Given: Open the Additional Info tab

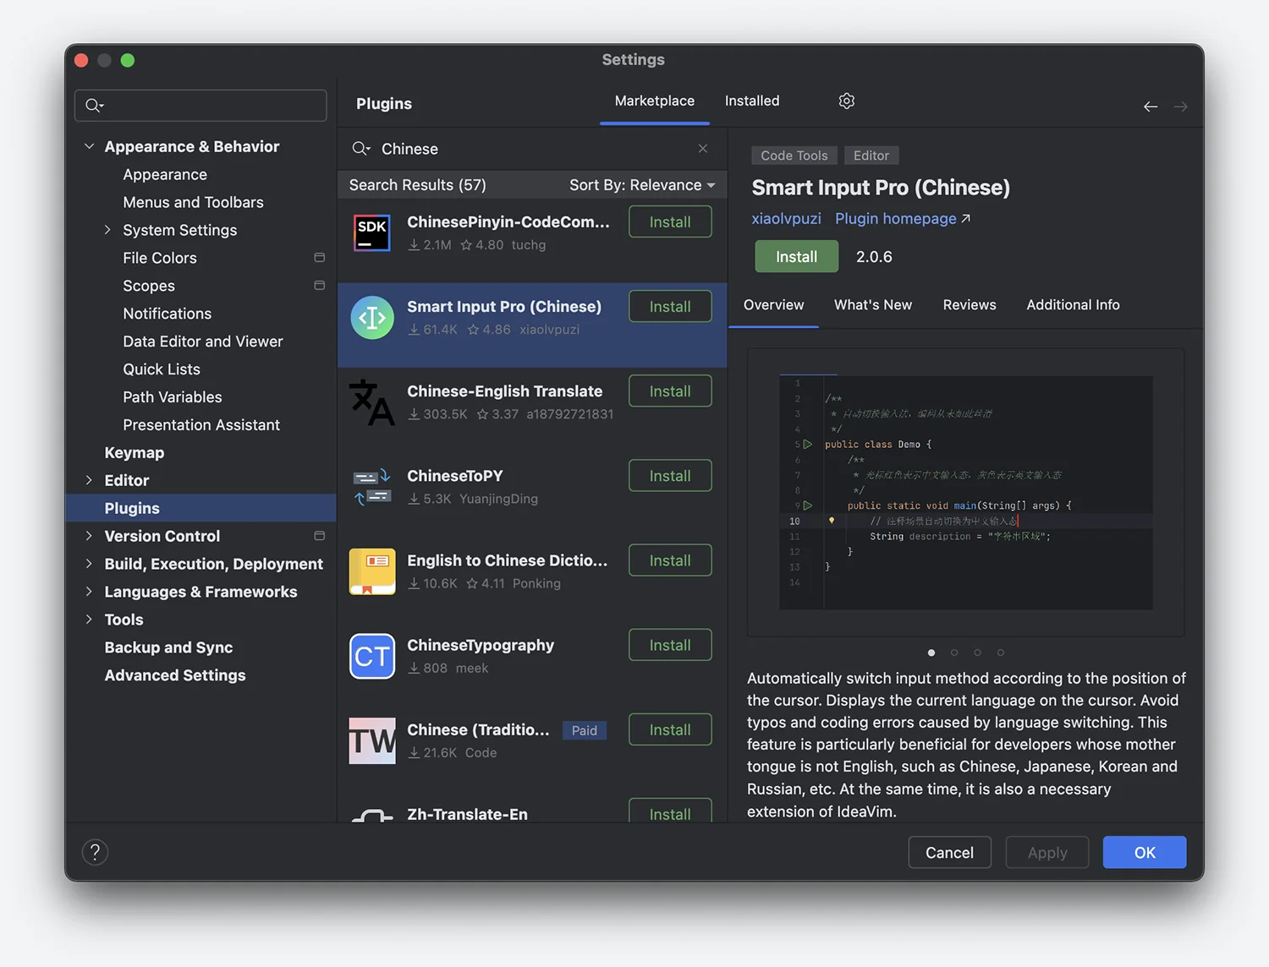Looking at the screenshot, I should point(1073,305).
